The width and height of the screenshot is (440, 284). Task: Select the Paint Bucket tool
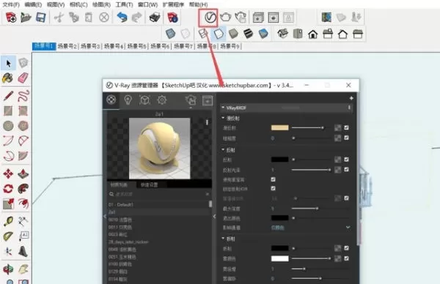pos(7,78)
